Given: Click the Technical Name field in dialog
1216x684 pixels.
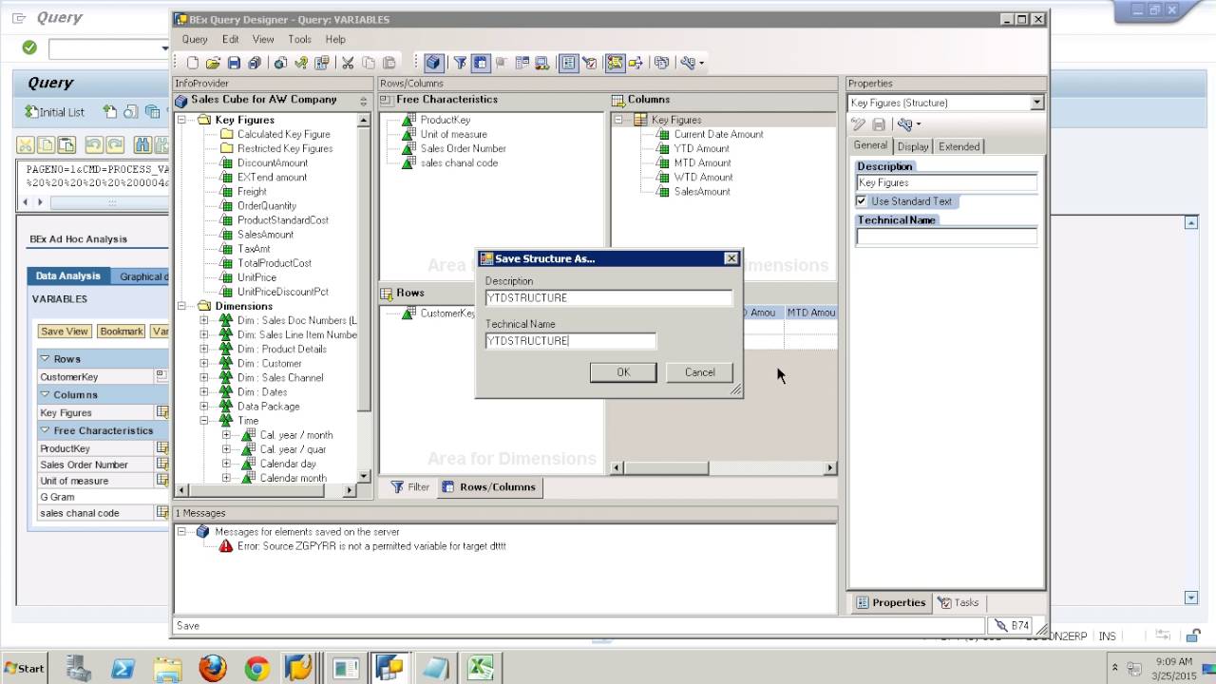Looking at the screenshot, I should coord(570,340).
